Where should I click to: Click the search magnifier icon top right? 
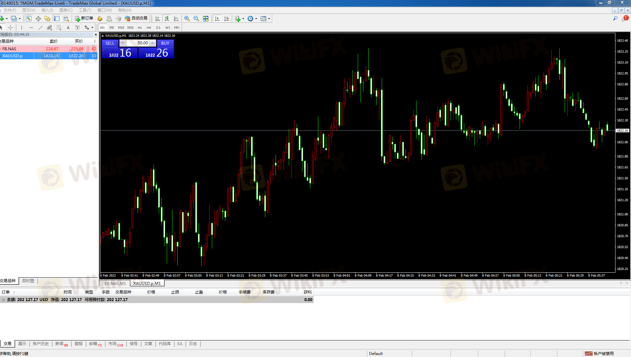click(x=615, y=19)
